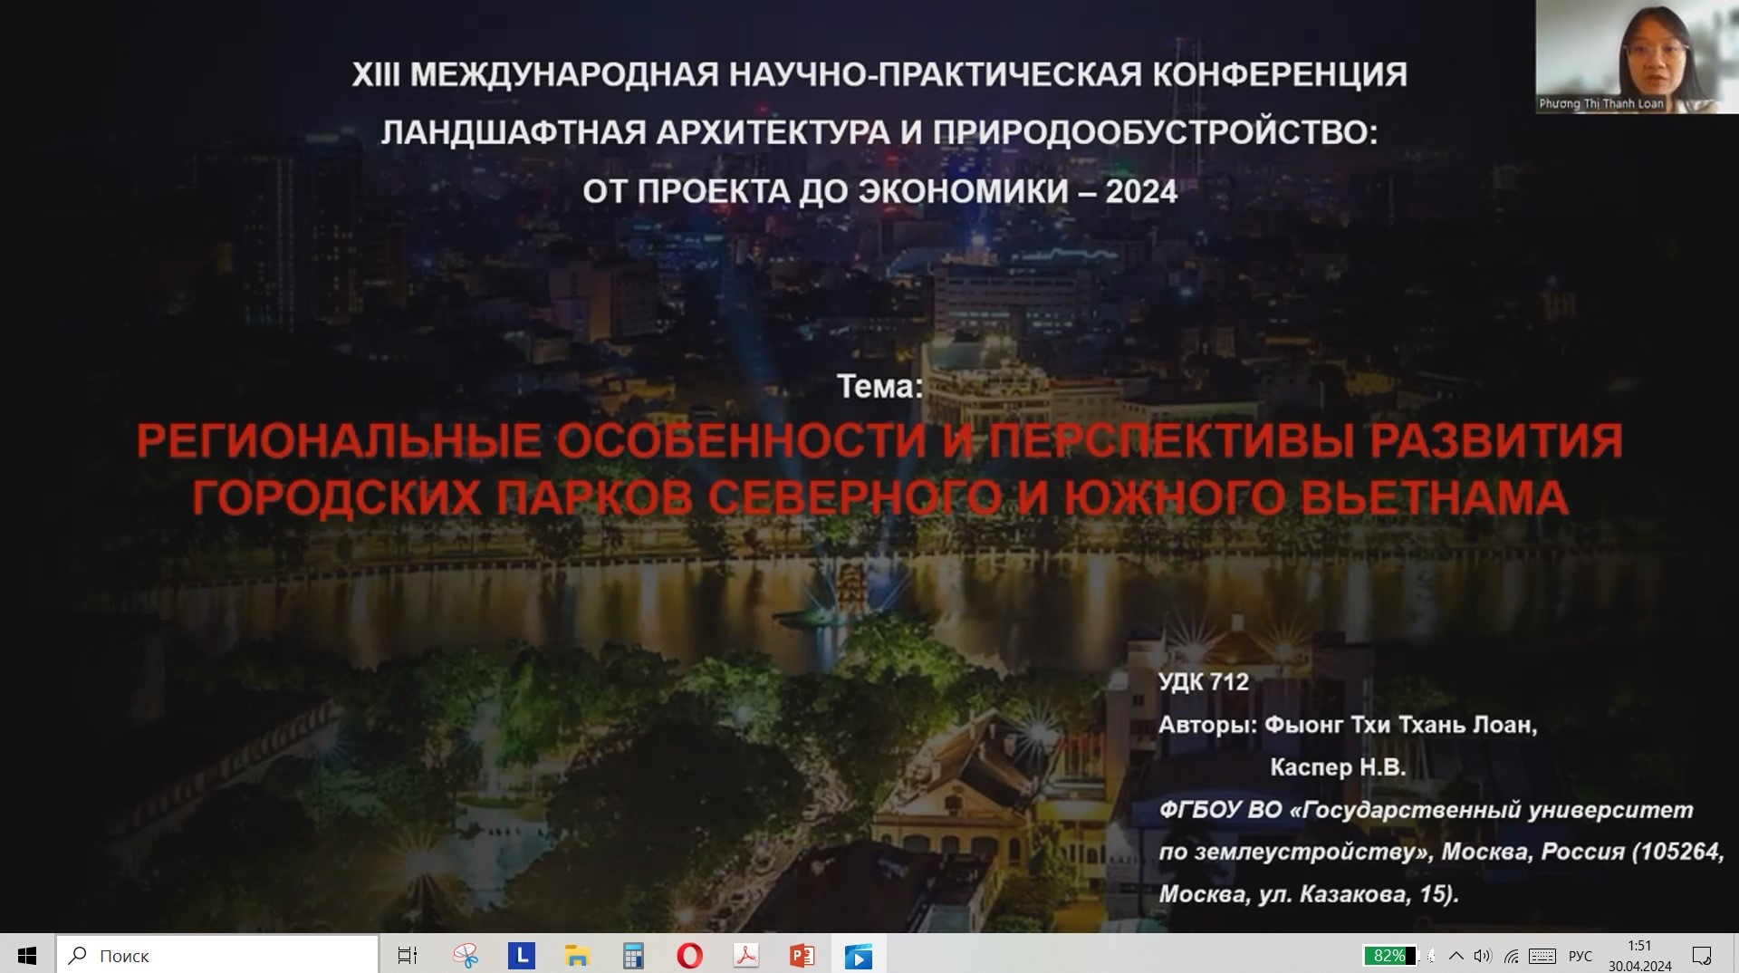Open the Calculator taskbar icon

pos(633,955)
